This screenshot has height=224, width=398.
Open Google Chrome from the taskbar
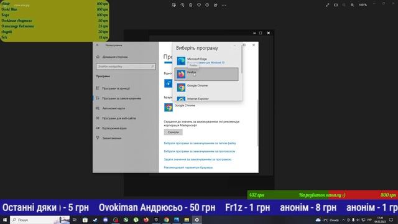tap(166, 220)
